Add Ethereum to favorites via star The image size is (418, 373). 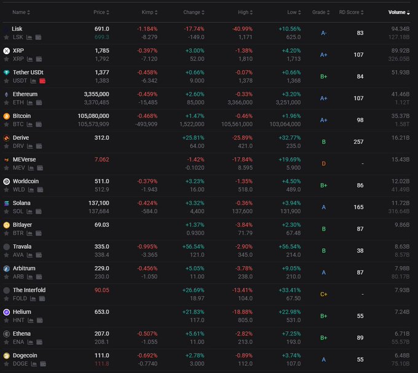pos(6,103)
